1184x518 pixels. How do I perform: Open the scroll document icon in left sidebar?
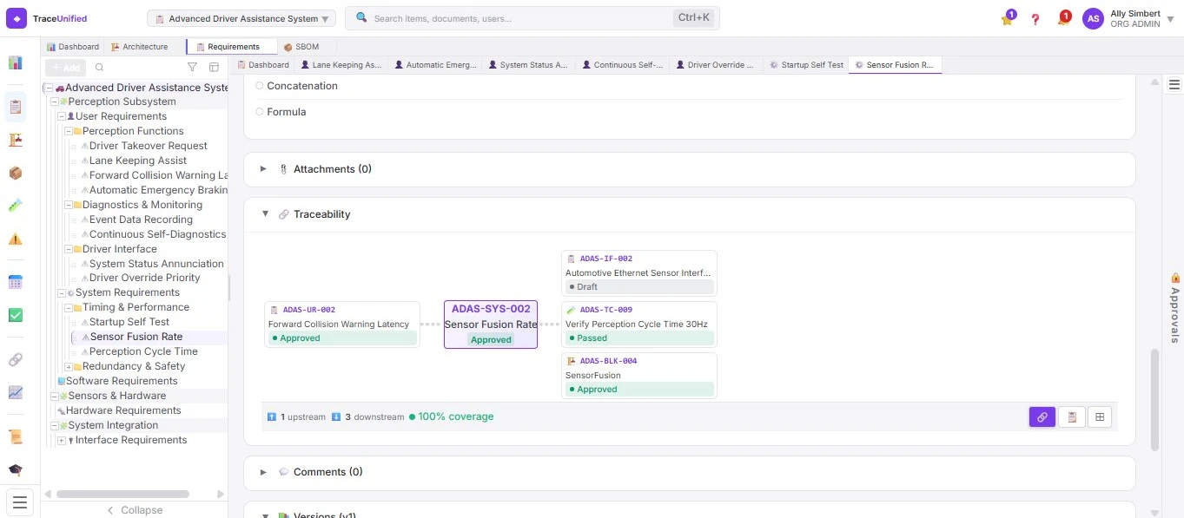point(16,436)
